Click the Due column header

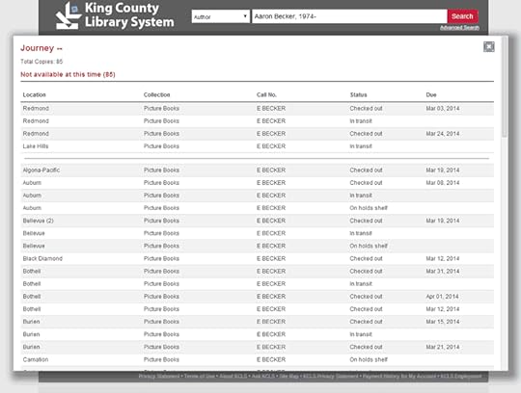pyautogui.click(x=431, y=94)
